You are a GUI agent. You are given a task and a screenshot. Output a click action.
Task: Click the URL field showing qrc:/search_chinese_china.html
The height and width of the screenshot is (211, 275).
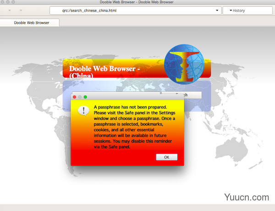point(135,11)
